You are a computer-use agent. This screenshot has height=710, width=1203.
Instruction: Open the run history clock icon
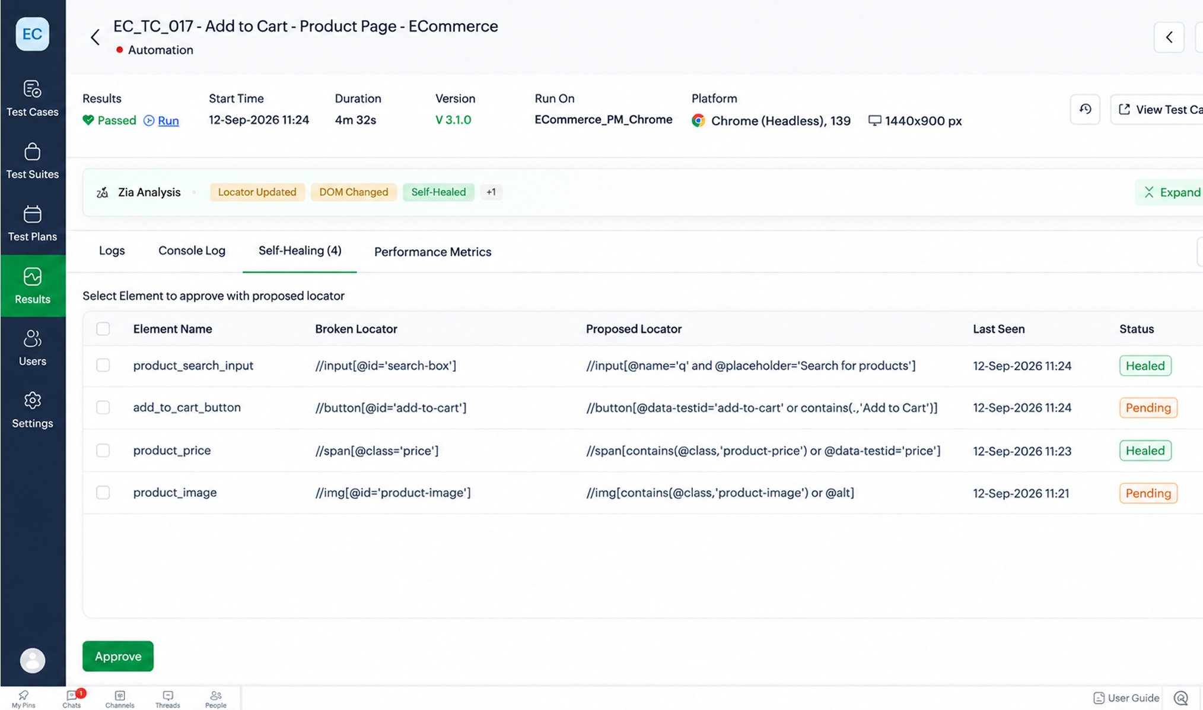point(1085,109)
